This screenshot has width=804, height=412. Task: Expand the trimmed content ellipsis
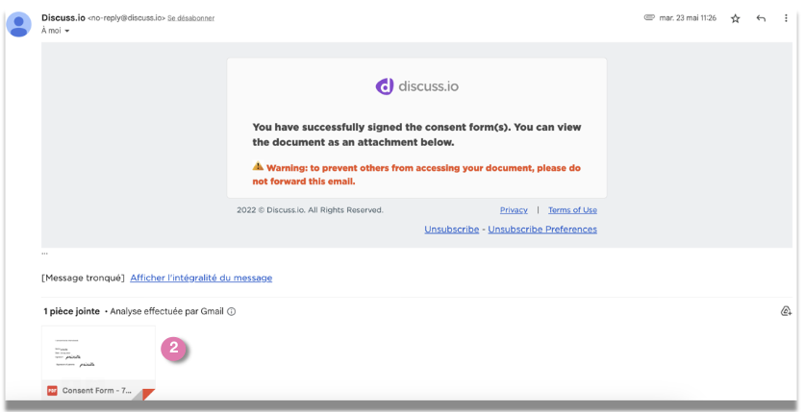pos(44,254)
